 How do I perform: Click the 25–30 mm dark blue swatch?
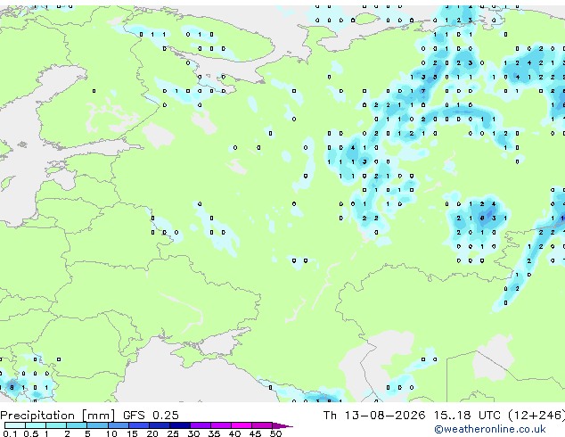click(180, 425)
